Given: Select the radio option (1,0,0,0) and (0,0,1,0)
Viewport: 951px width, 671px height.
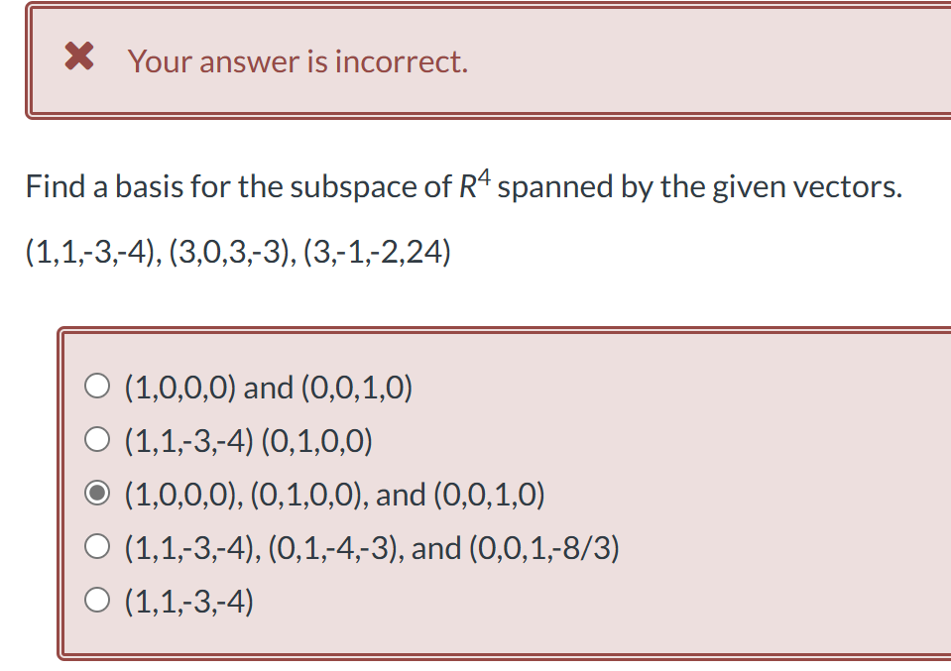Looking at the screenshot, I should tap(268, 388).
